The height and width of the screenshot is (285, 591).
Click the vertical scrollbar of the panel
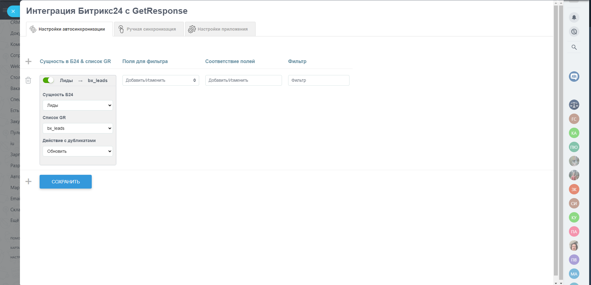pos(556,141)
